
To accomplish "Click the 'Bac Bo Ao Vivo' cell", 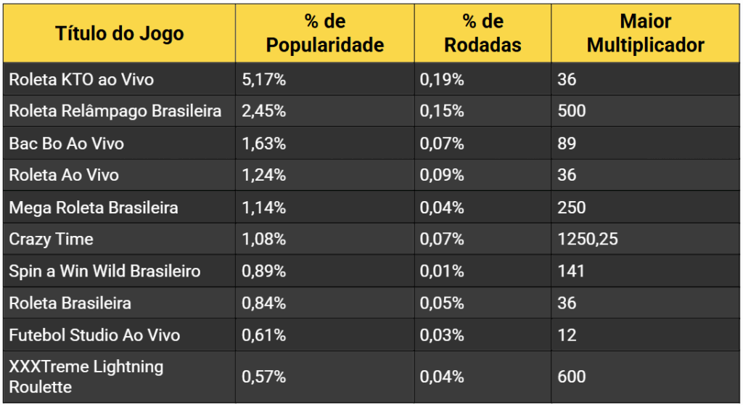I will (x=66, y=143).
